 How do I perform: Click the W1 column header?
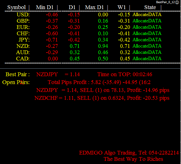click(122, 7)
